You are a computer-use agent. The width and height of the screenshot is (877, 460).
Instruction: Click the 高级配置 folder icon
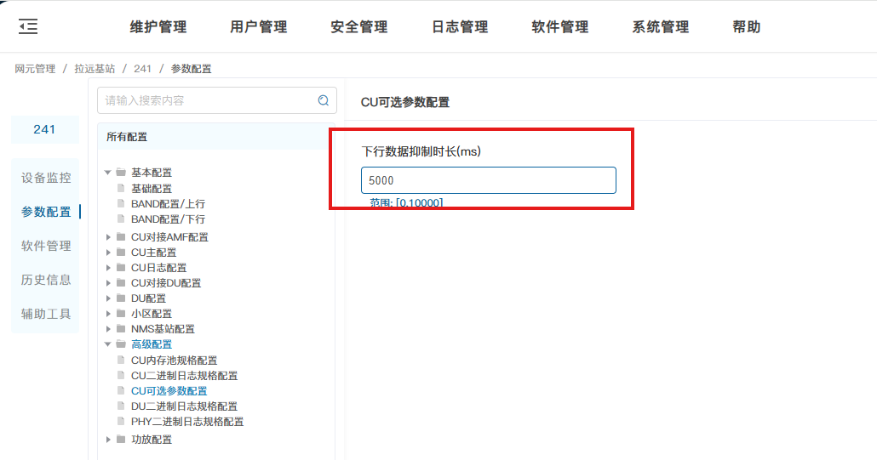(x=121, y=344)
